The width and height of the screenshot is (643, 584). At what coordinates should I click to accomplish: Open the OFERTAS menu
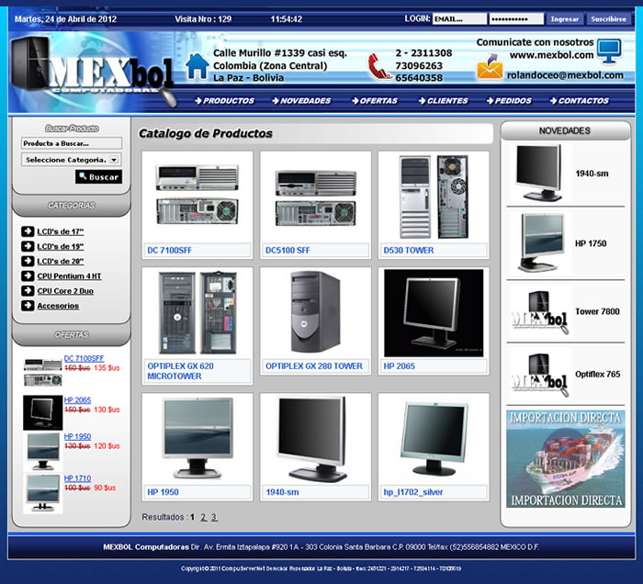click(375, 101)
